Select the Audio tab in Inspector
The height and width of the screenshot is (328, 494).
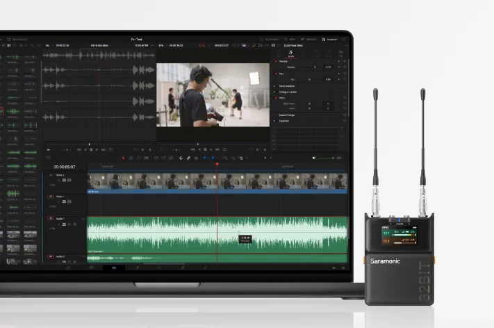[291, 54]
